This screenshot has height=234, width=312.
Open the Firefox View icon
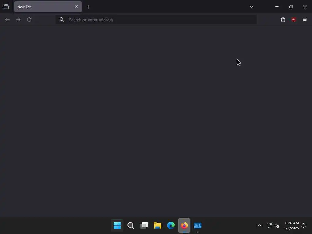(x=6, y=7)
